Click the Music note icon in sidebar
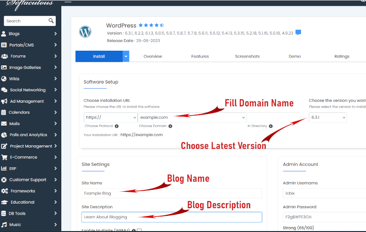The image size is (366, 232). [4, 225]
